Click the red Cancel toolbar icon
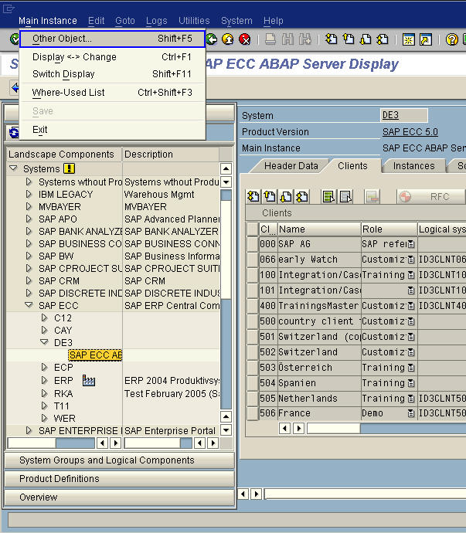 tap(244, 39)
